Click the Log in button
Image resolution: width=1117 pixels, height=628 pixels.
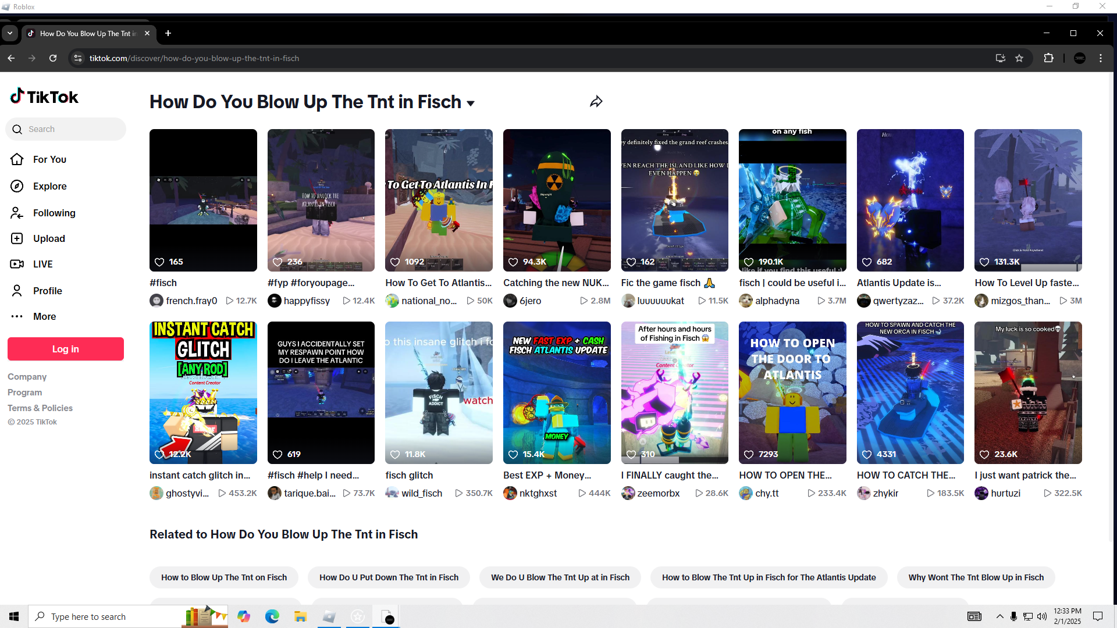[66, 349]
